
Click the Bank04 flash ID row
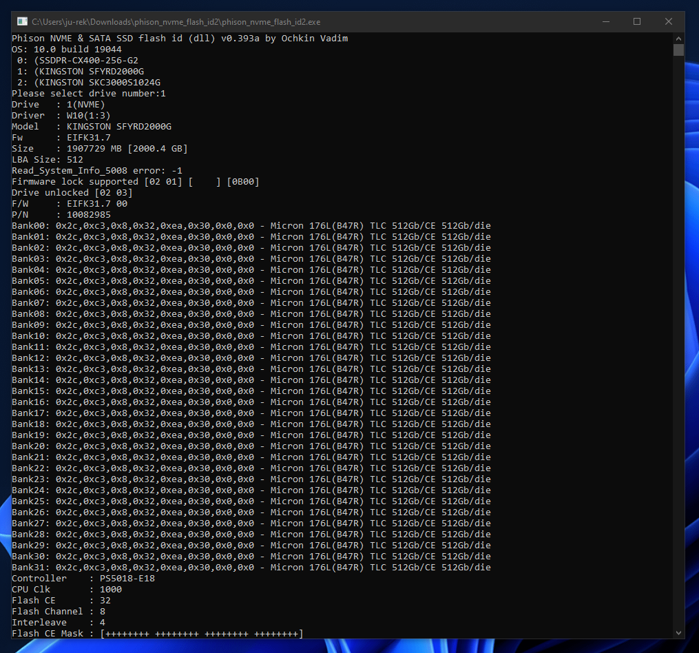click(x=251, y=270)
